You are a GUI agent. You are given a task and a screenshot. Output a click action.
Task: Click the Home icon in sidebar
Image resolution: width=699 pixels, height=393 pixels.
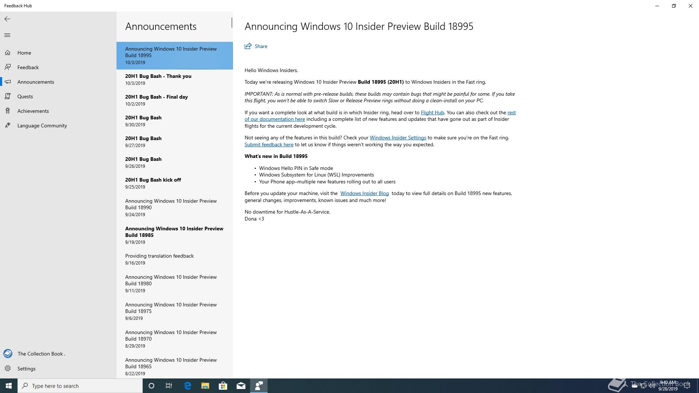pyautogui.click(x=8, y=53)
